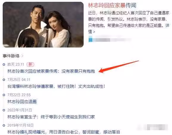Viewport: 172px width, 135px height.
Task: Expand 事件脉络 chevron arrow
Action: click(x=22, y=56)
